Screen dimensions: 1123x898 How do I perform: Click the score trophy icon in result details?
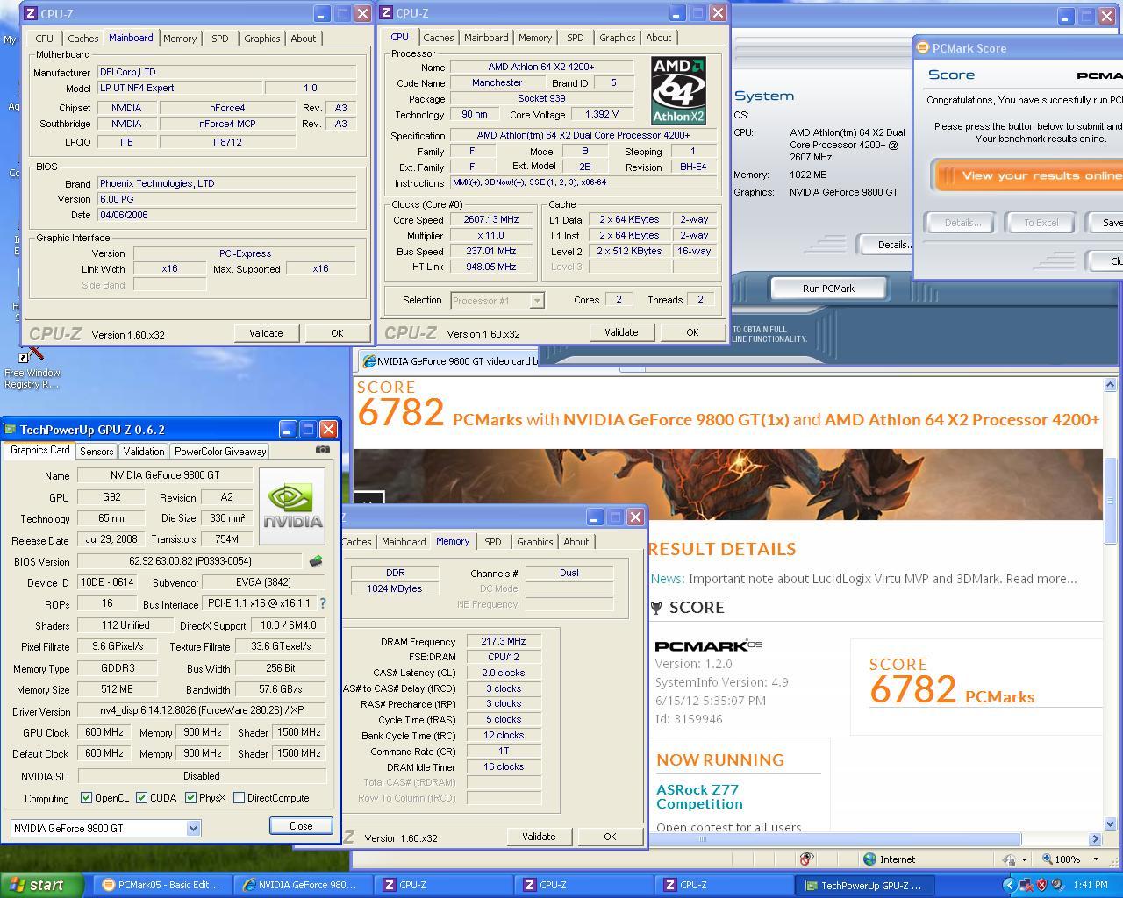(x=656, y=607)
